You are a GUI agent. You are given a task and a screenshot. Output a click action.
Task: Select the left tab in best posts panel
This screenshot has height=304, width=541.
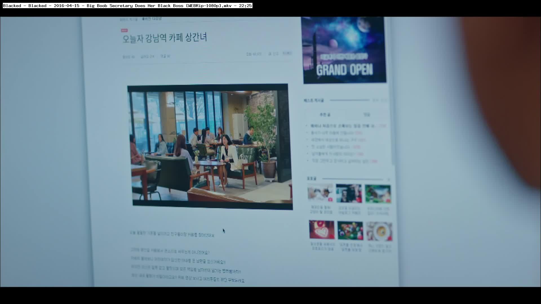325,115
